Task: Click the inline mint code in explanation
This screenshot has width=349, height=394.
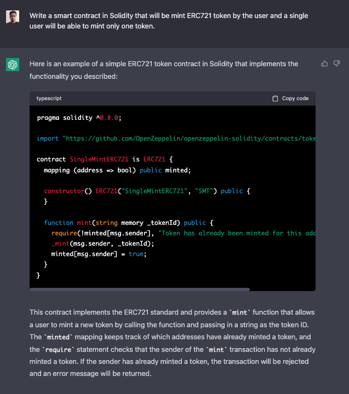Action: [239, 312]
